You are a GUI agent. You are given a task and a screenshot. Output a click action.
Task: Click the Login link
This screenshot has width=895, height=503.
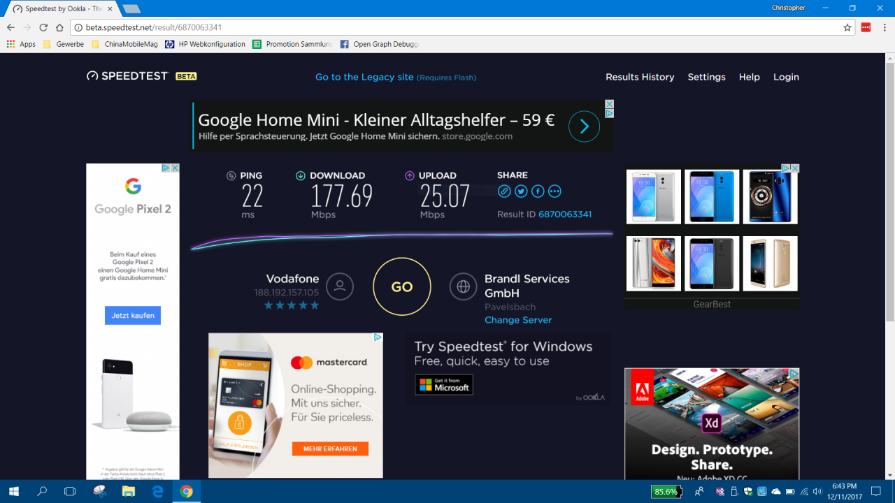point(786,77)
